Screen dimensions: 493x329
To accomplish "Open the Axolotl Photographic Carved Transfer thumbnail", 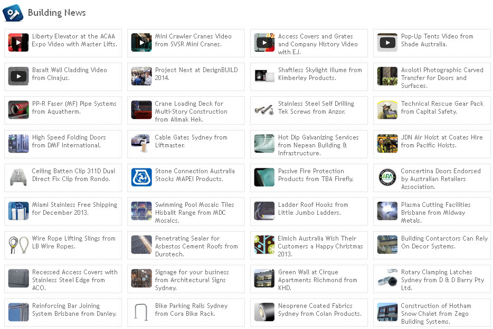I will tap(387, 76).
